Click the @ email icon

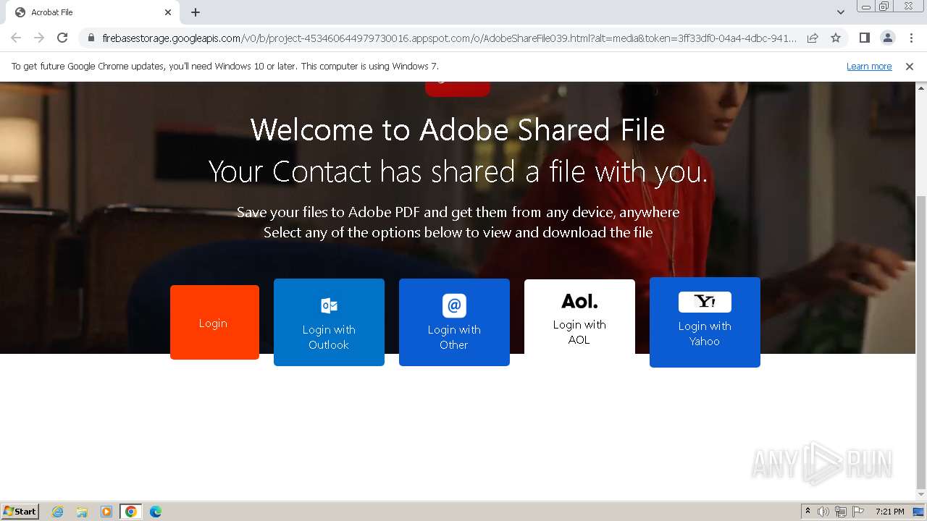454,305
